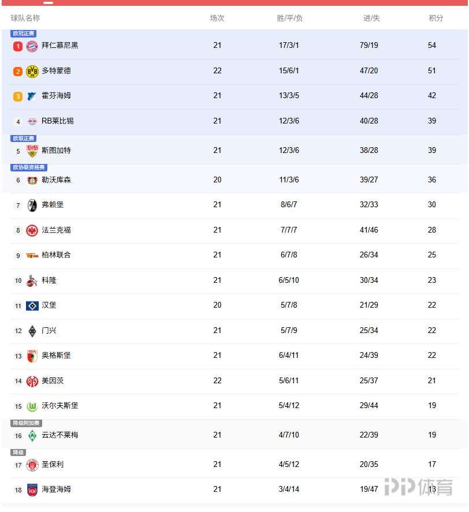Click the Hoffenheim team crest

pyautogui.click(x=32, y=96)
